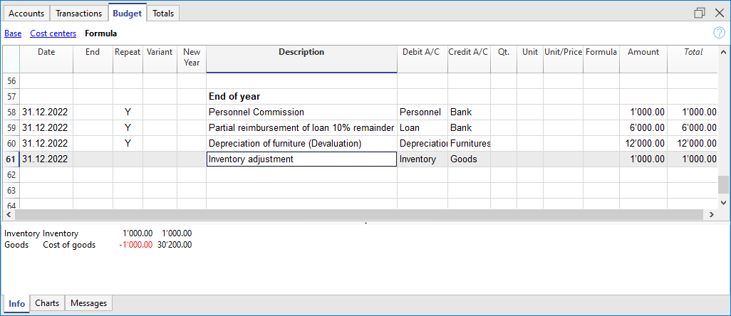Edit the Inventory adjustment description field
This screenshot has height=316, width=731.
pyautogui.click(x=301, y=159)
